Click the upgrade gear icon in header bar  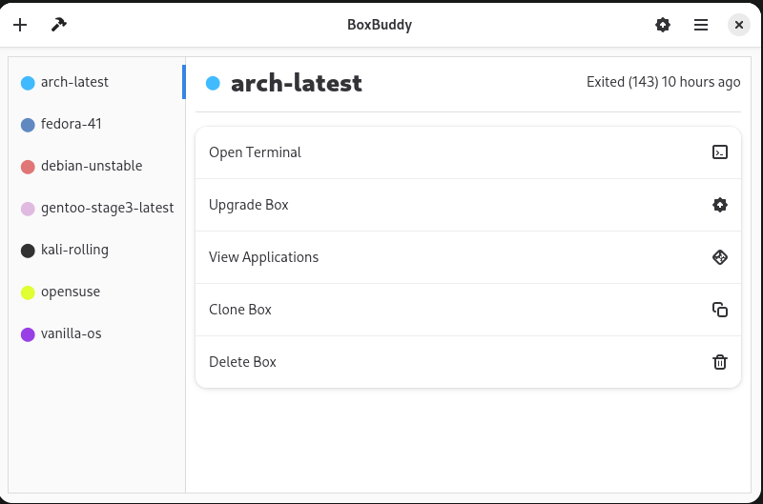point(663,25)
